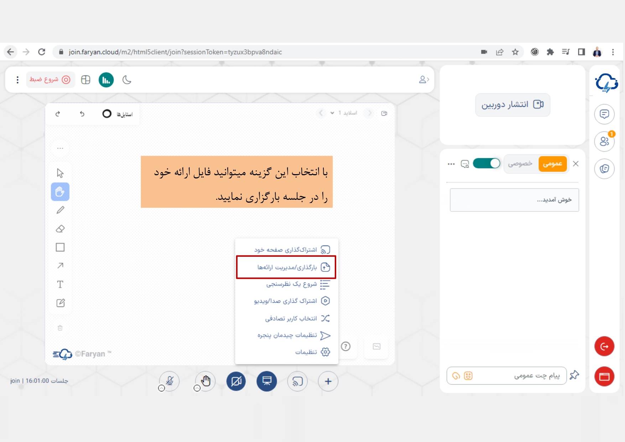Viewport: 625px width, 442px height.
Task: Open the three-dot options menu at top left
Action: click(x=17, y=80)
